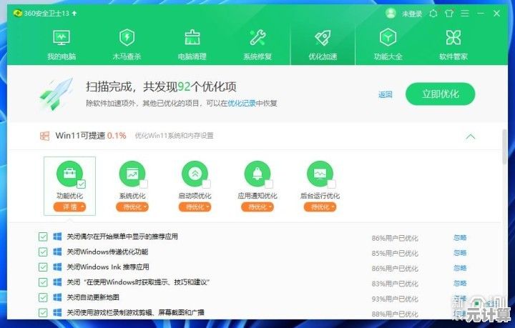The height and width of the screenshot is (328, 515).
Task: Click 未登录 login text
Action: pyautogui.click(x=412, y=14)
